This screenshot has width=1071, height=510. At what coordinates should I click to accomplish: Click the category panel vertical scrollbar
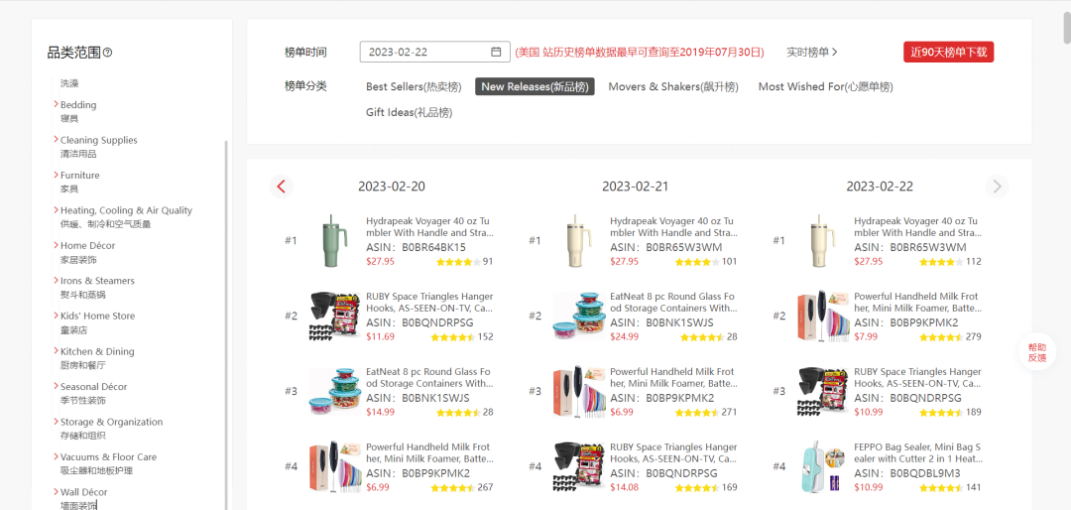[226, 324]
